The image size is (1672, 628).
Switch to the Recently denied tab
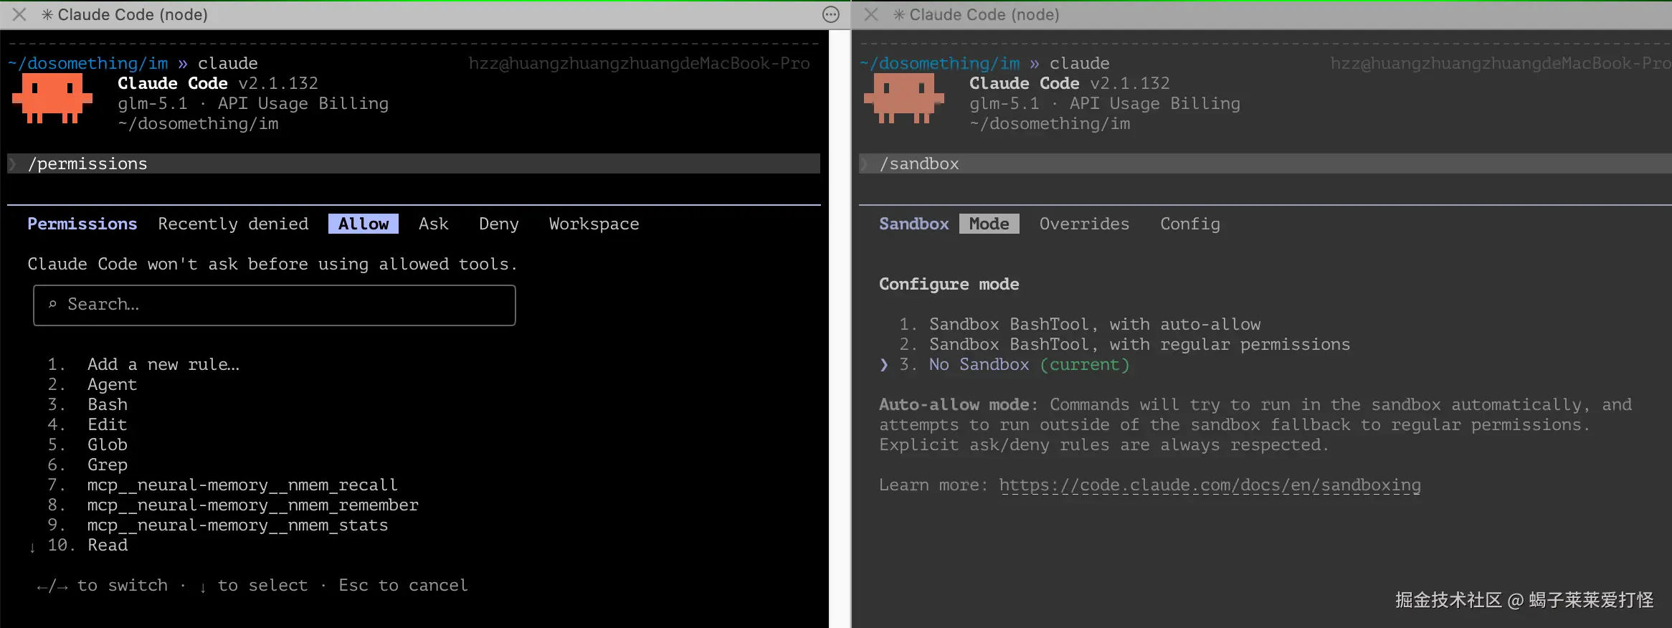(x=233, y=224)
